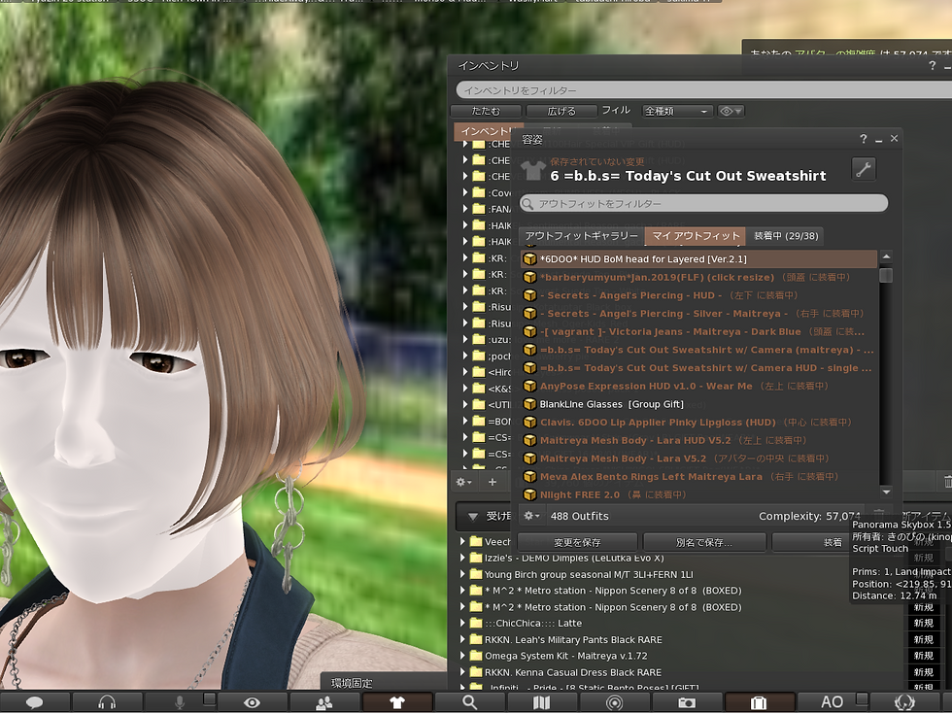
Task: Open the chat speech bubble toolbar button
Action: tap(34, 702)
